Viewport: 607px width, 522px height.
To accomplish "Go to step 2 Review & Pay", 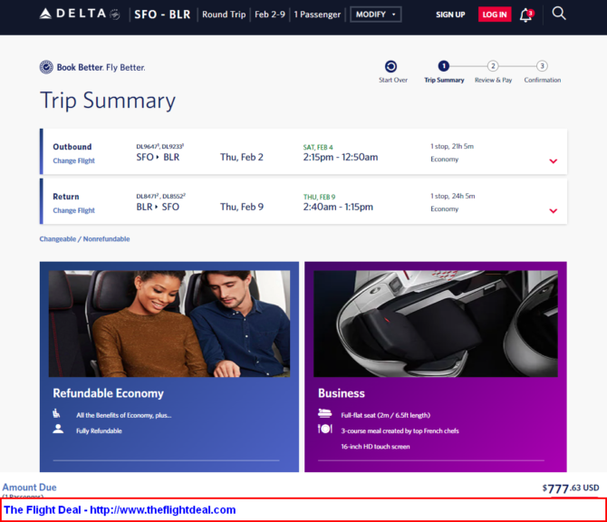I will click(493, 66).
